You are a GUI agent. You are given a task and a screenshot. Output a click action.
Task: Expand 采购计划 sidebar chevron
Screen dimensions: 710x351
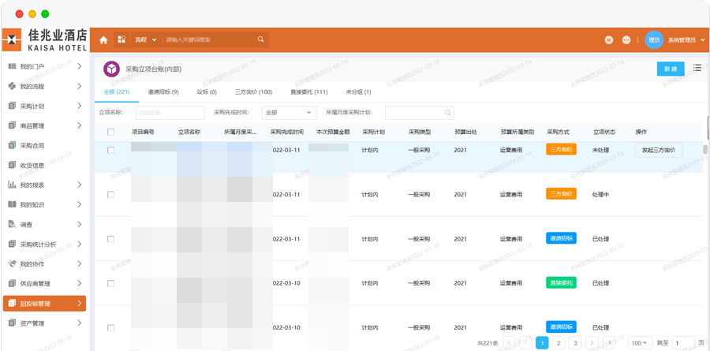pos(79,106)
